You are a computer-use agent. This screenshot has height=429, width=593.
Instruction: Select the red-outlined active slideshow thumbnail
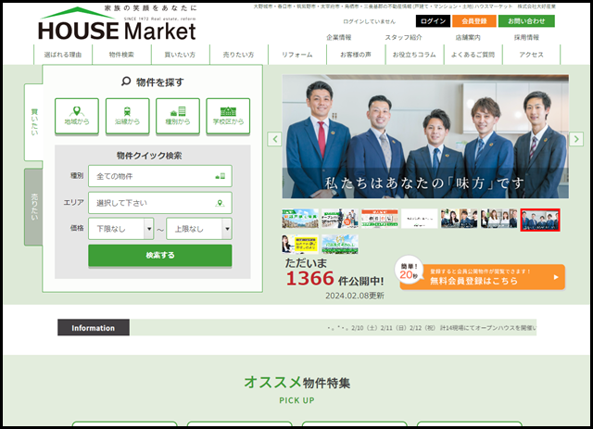click(x=540, y=220)
